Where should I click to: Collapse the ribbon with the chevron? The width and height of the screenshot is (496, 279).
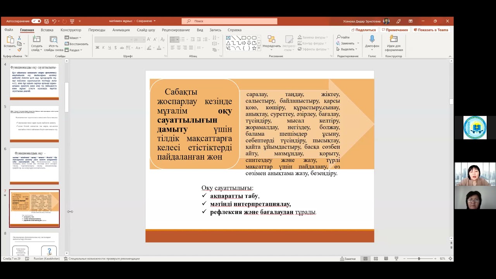pos(450,56)
